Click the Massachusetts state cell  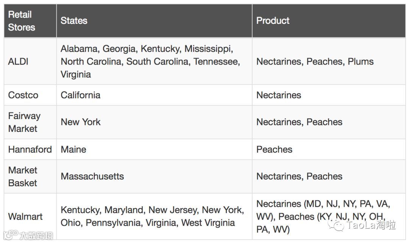point(155,176)
